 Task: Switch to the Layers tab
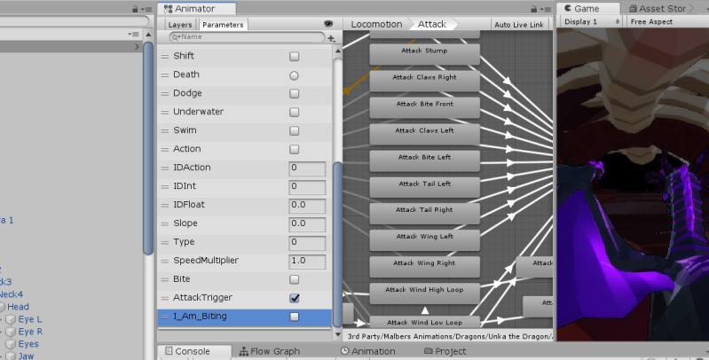tap(180, 25)
